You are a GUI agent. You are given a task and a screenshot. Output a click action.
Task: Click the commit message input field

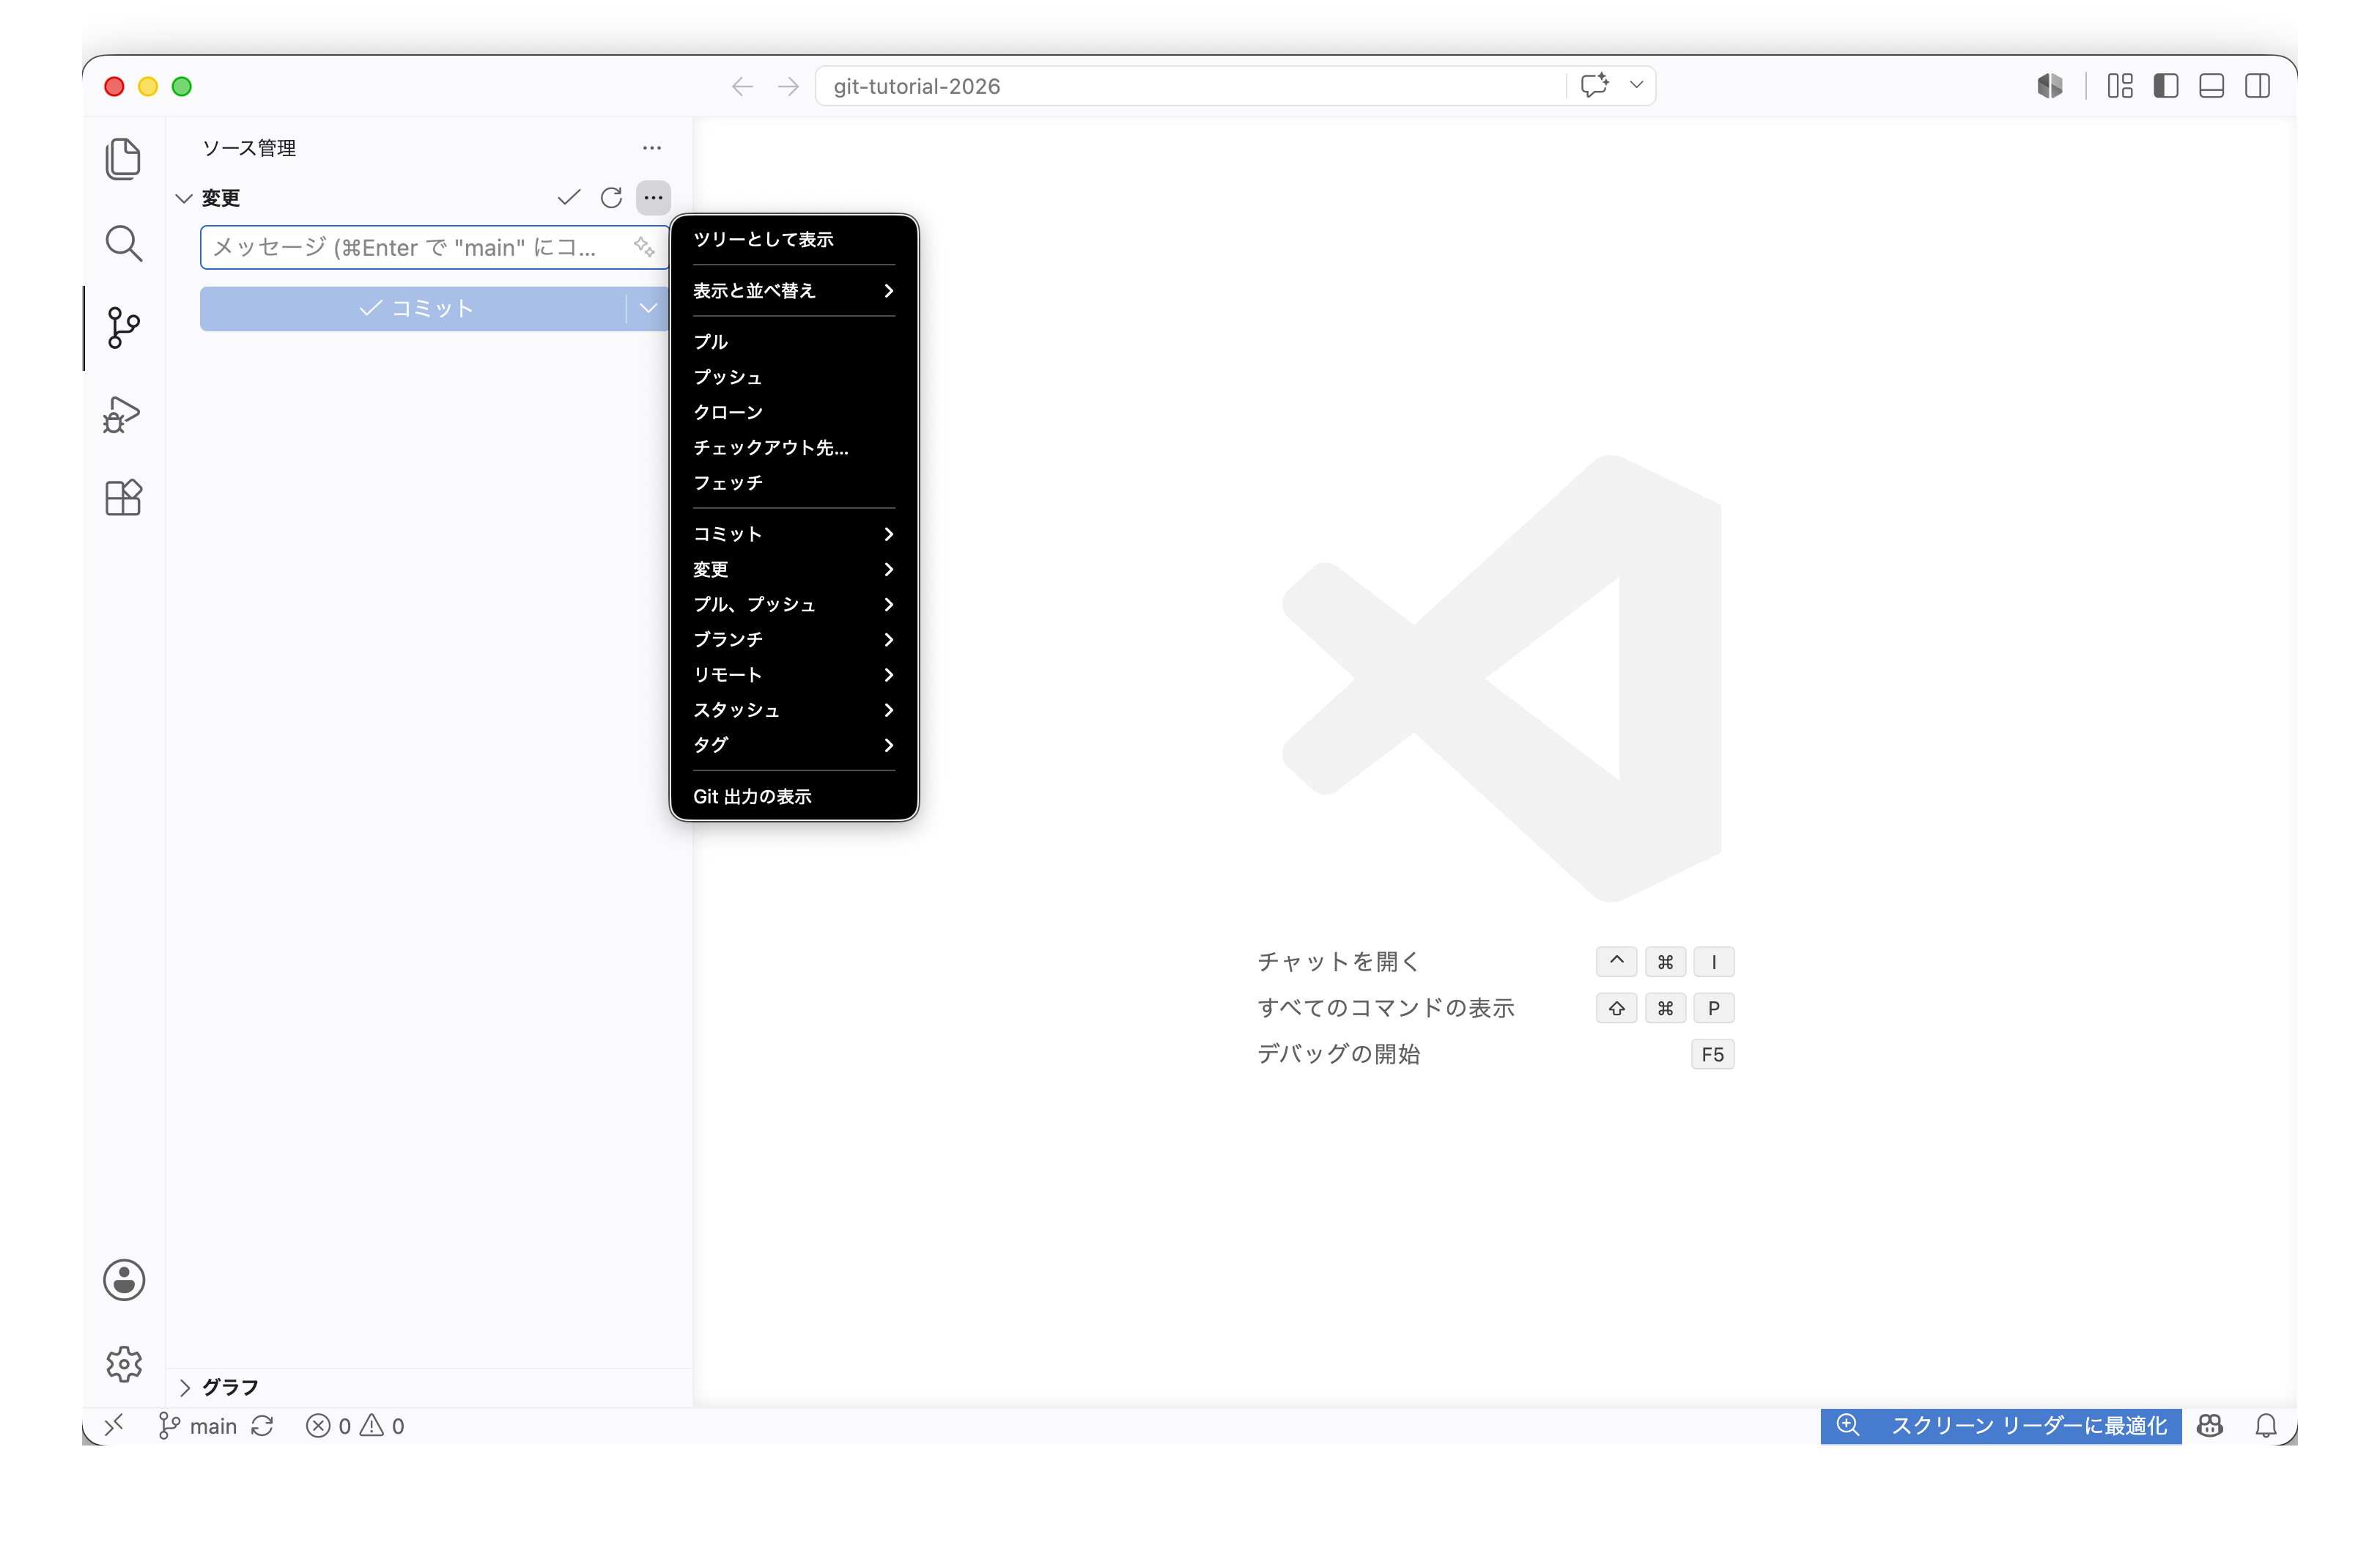[434, 247]
